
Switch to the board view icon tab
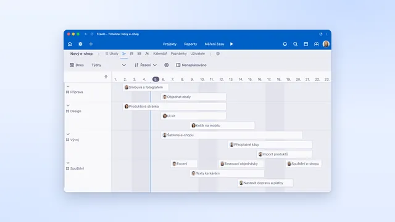tap(139, 54)
